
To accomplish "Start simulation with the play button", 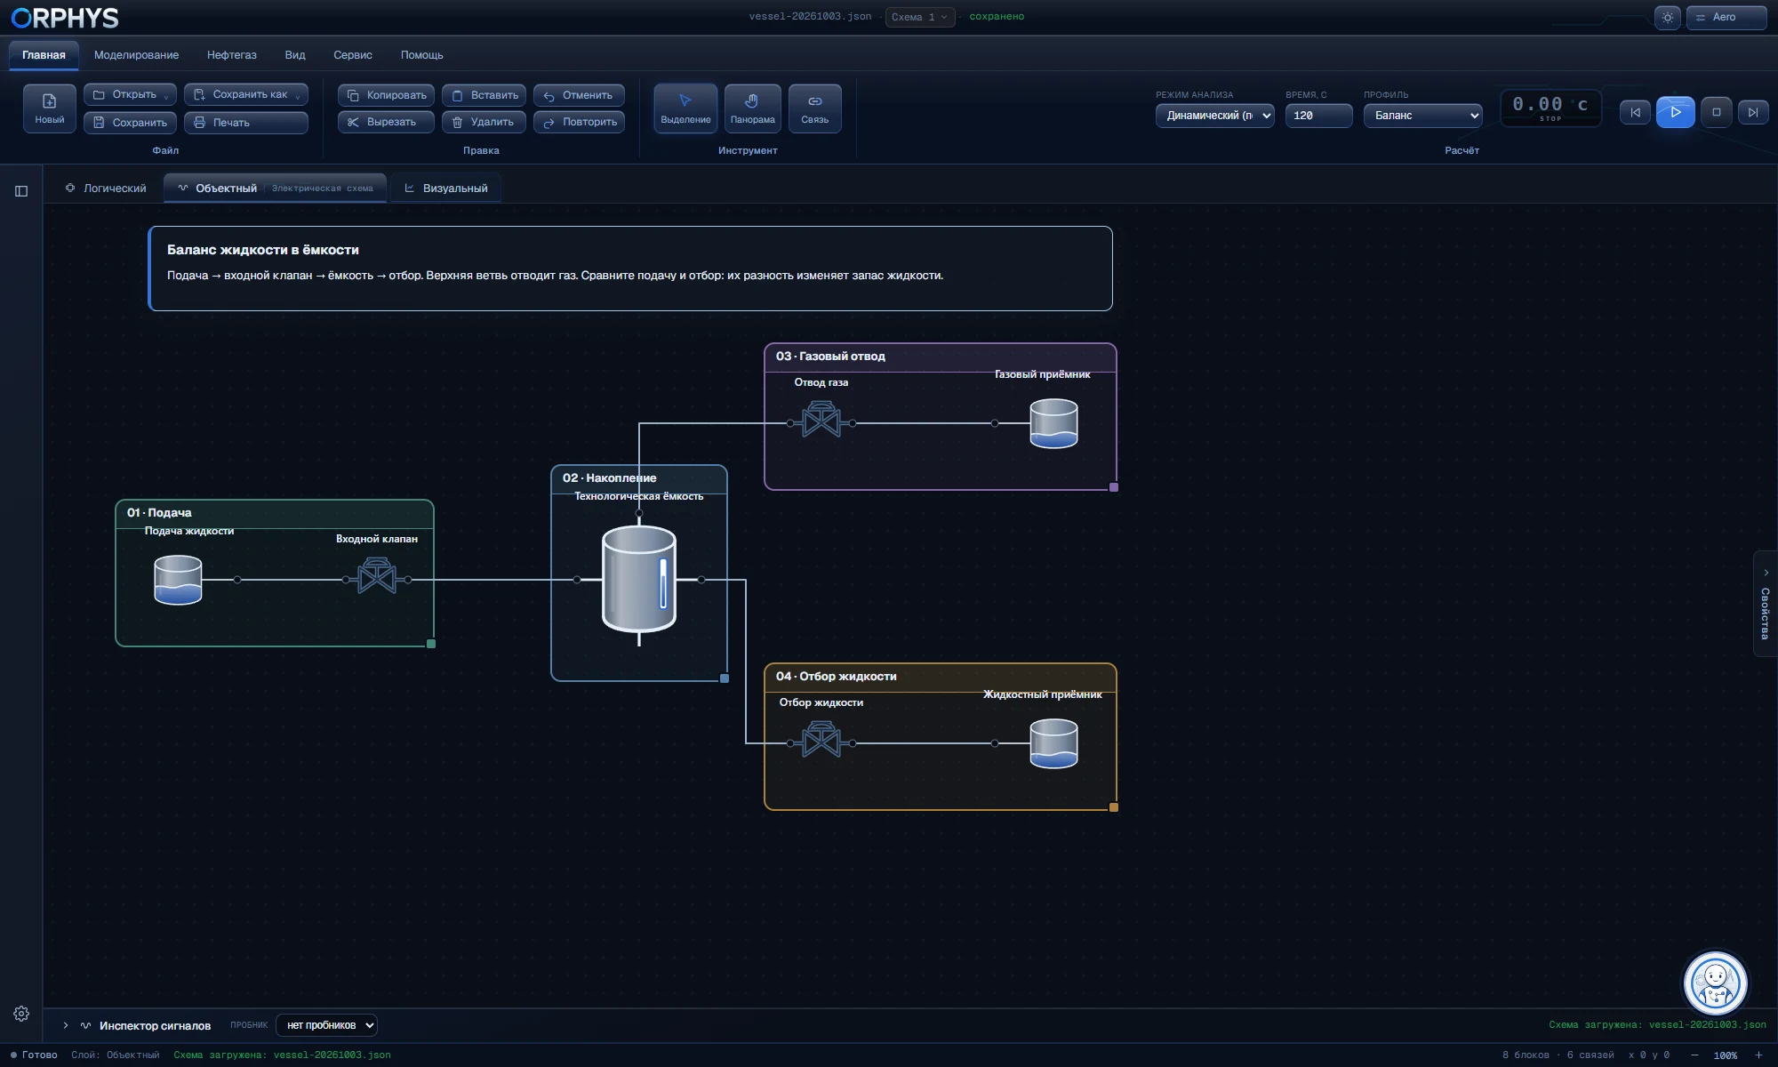I will [1675, 112].
